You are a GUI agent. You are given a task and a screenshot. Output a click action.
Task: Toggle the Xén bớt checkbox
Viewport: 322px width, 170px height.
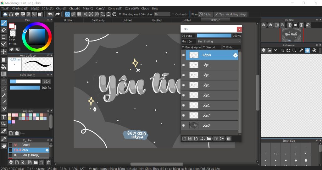click(x=204, y=47)
